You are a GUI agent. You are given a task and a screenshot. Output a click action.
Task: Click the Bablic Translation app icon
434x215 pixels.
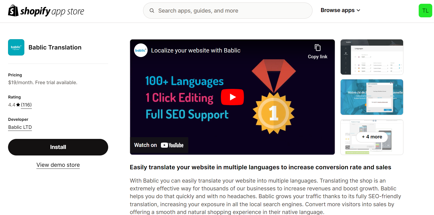16,47
